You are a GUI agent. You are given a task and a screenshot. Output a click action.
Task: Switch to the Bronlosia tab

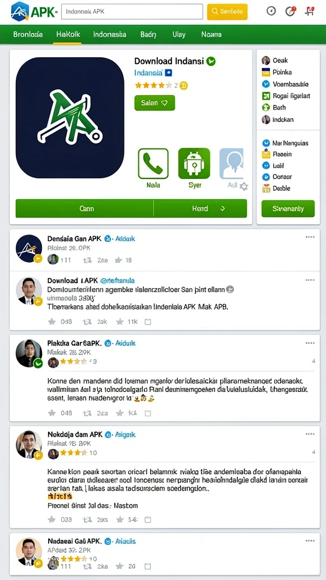28,35
